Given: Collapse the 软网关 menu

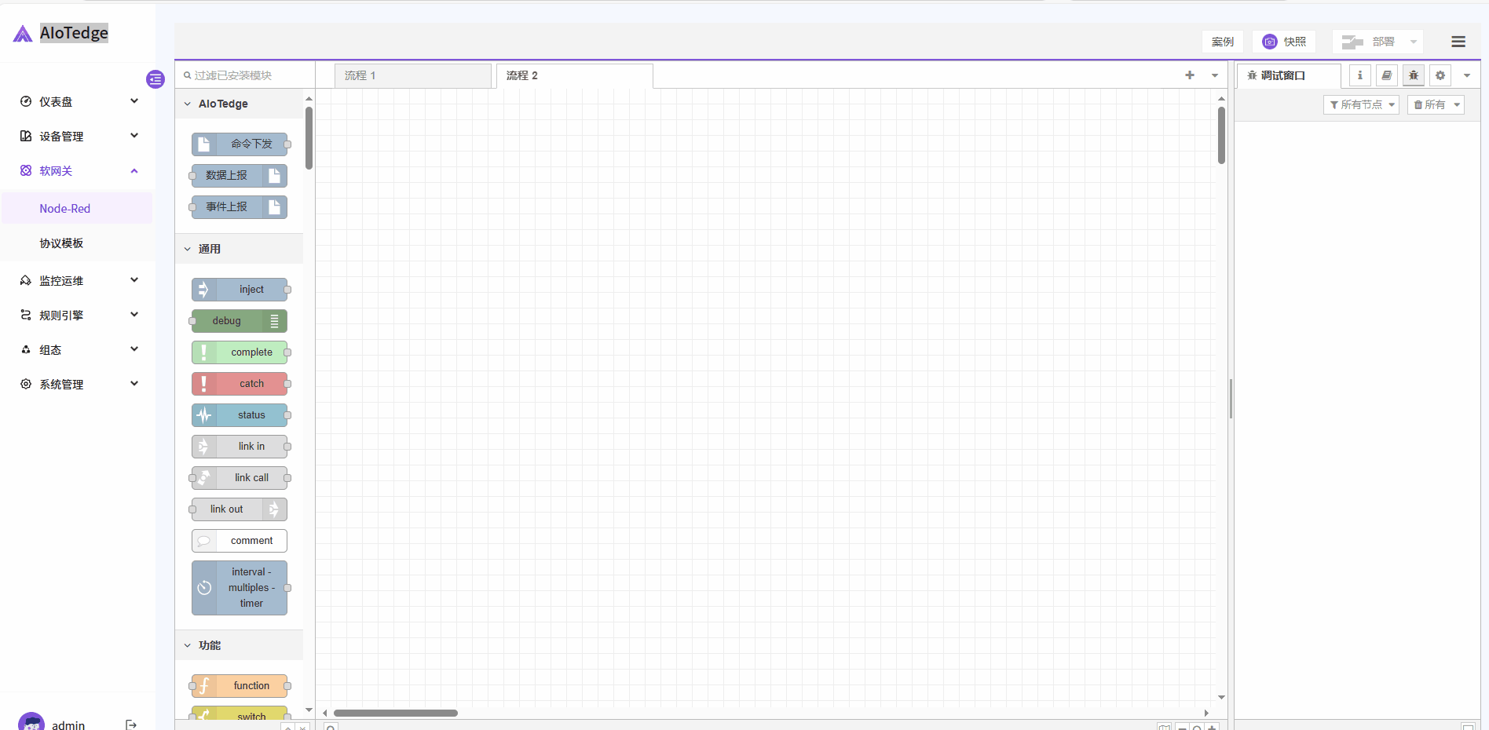Looking at the screenshot, I should (x=79, y=170).
